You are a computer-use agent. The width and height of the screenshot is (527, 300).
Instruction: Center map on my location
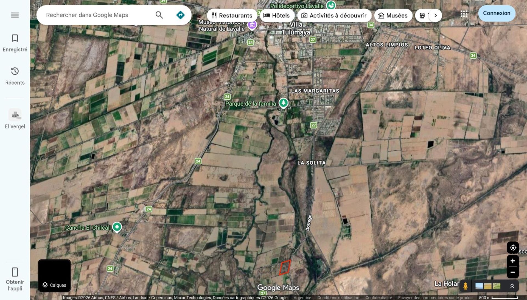coord(513,248)
